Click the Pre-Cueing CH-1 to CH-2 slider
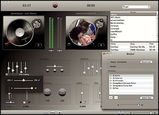This screenshot has width=159, height=115. point(23,80)
